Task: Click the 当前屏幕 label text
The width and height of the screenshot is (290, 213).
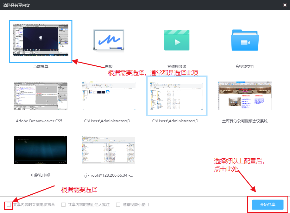Action: 41,67
